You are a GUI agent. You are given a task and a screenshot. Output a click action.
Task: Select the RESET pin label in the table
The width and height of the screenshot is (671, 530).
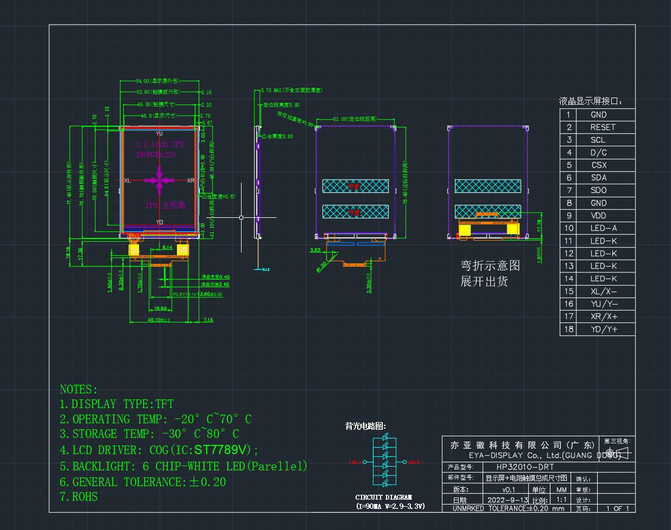click(x=603, y=127)
